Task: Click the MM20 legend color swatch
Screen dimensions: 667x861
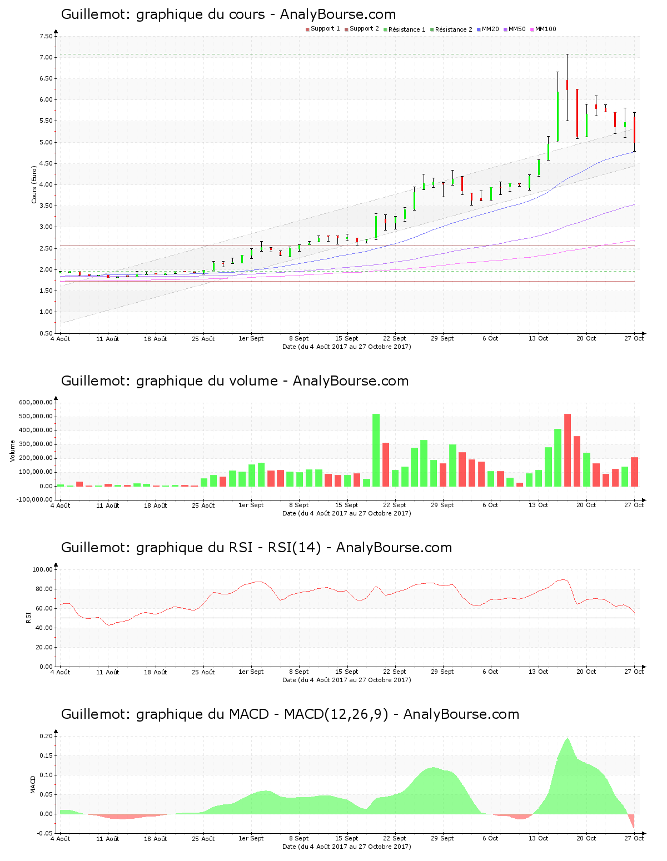Action: tap(479, 29)
